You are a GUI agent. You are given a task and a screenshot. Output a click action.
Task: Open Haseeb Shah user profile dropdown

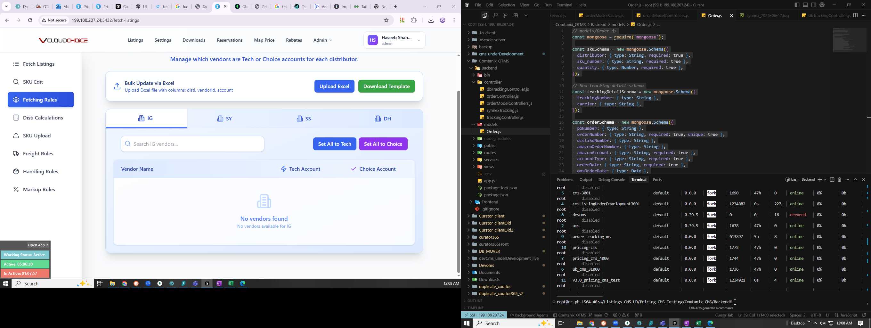click(x=394, y=40)
